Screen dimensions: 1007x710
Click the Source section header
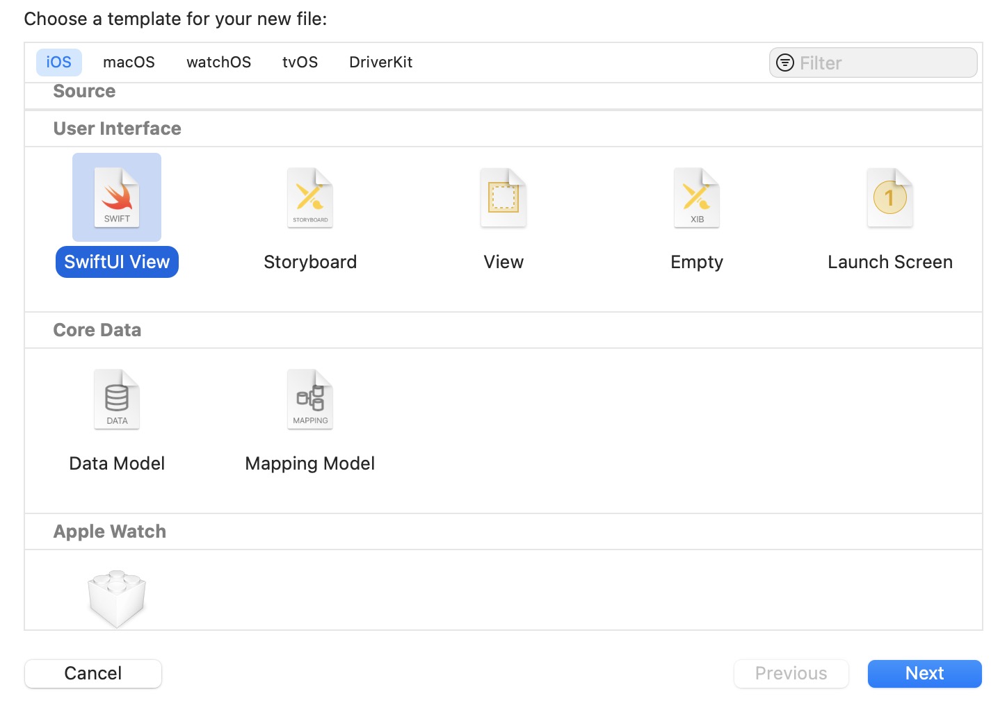pyautogui.click(x=84, y=91)
